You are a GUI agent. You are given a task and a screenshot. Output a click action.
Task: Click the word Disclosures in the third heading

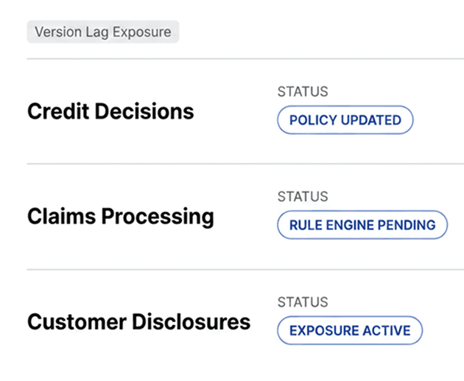pos(191,322)
